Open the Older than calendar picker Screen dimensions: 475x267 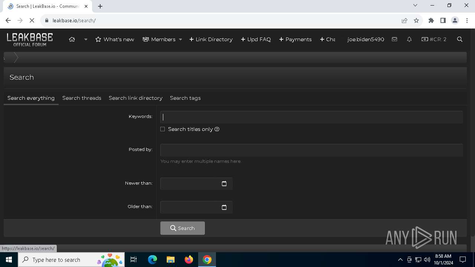(x=224, y=207)
